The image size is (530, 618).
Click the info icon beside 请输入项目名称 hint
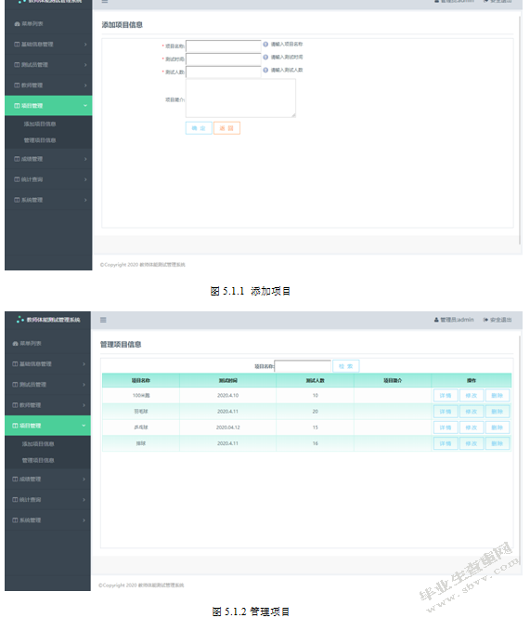(265, 45)
